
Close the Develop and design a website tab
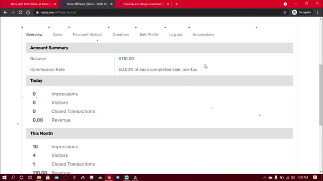pos(168,4)
